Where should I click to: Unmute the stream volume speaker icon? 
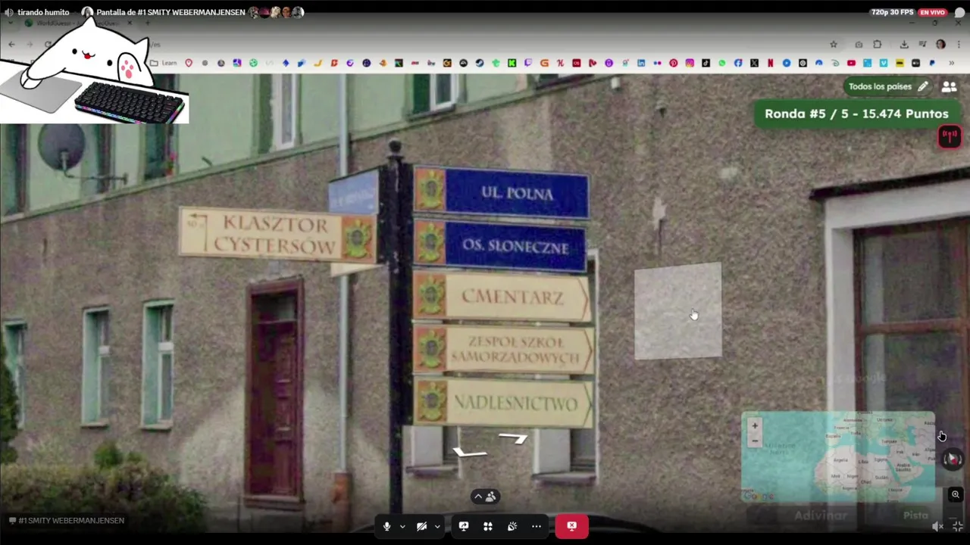coord(938,526)
